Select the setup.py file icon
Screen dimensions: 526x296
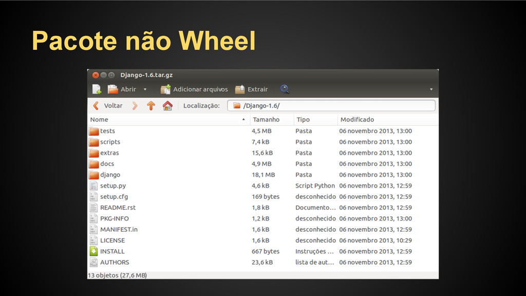point(93,186)
